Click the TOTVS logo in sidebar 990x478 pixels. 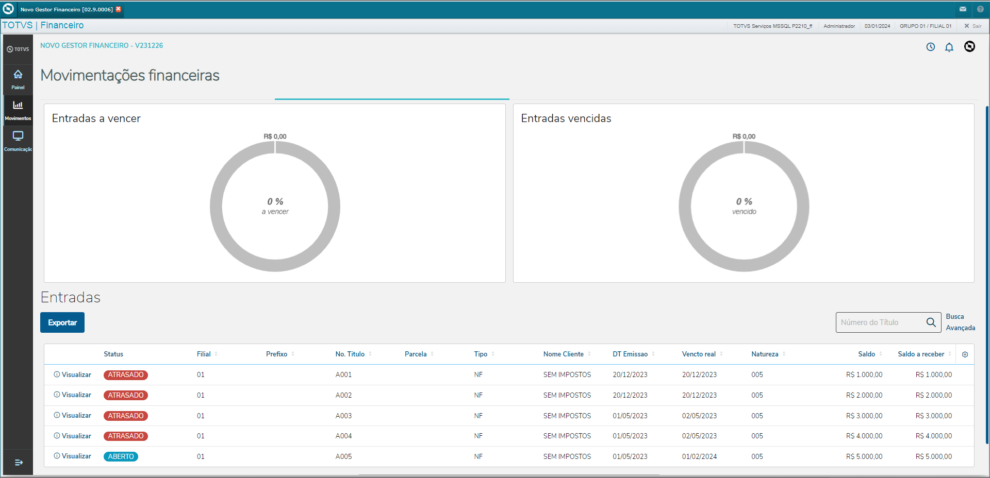click(18, 49)
